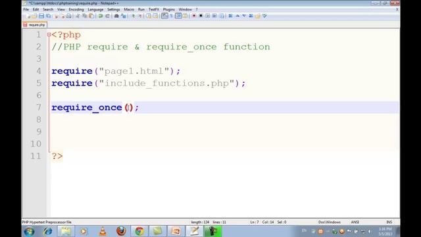Click the blue up-triangle toolbar icon
The image size is (421, 237).
(x=237, y=16)
